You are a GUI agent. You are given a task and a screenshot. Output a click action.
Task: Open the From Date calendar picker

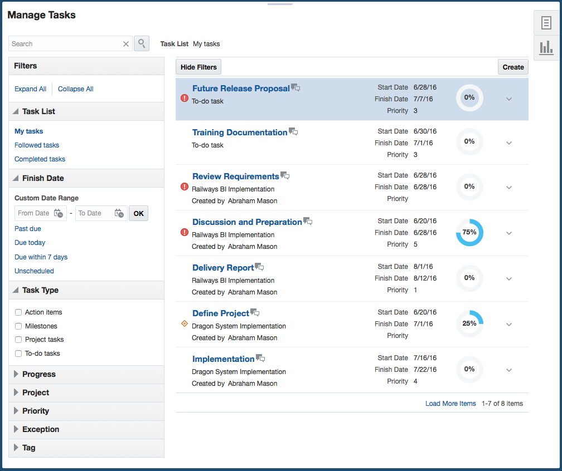point(59,213)
